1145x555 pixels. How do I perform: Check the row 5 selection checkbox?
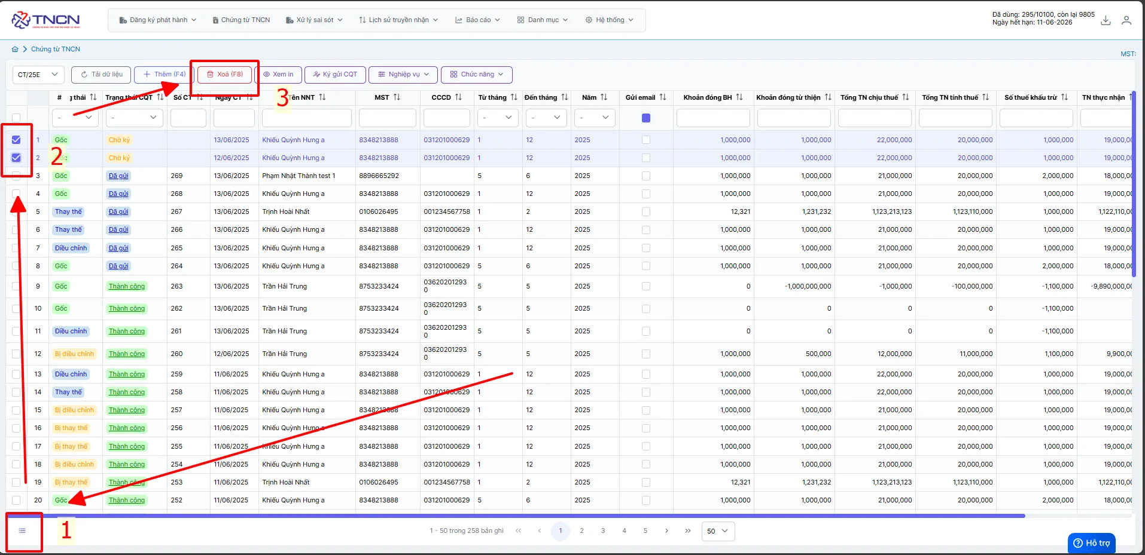(16, 211)
